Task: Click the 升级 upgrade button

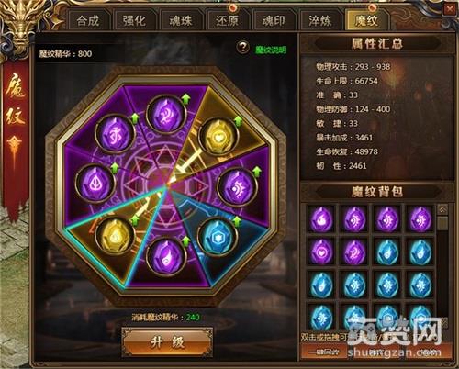Action: pyautogui.click(x=167, y=342)
